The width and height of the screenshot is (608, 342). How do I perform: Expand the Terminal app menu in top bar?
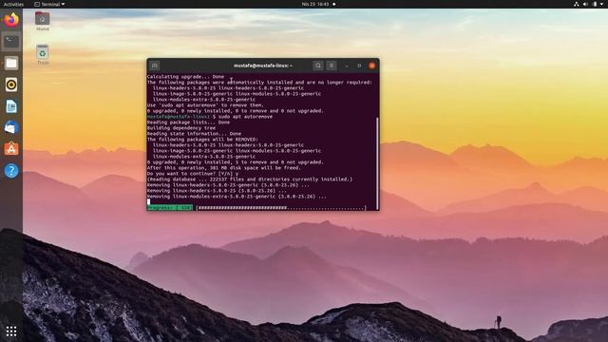click(49, 4)
